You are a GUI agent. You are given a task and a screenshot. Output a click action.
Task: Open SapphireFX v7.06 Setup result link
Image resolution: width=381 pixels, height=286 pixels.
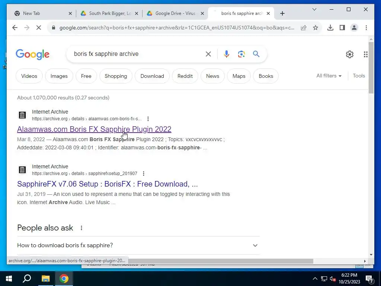[x=108, y=184]
